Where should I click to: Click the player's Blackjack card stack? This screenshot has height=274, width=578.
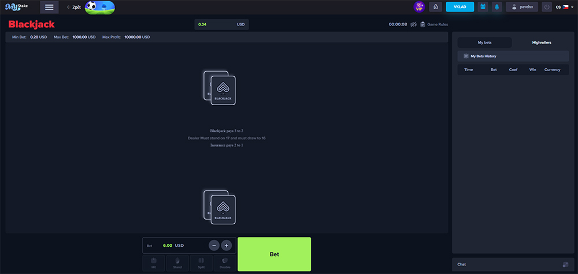(x=220, y=207)
